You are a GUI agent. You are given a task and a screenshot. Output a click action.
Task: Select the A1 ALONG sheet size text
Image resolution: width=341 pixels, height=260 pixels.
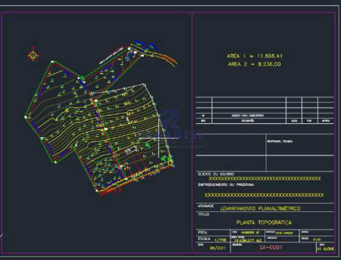point(325,249)
